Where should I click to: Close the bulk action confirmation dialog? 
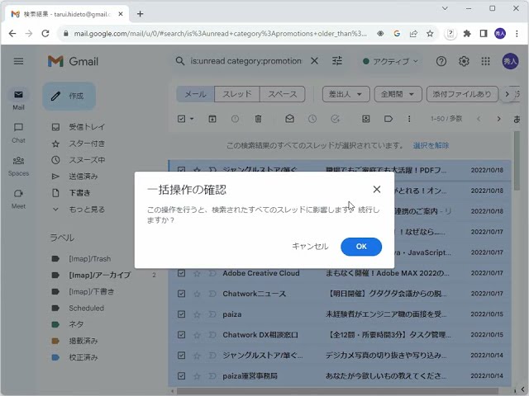click(377, 190)
